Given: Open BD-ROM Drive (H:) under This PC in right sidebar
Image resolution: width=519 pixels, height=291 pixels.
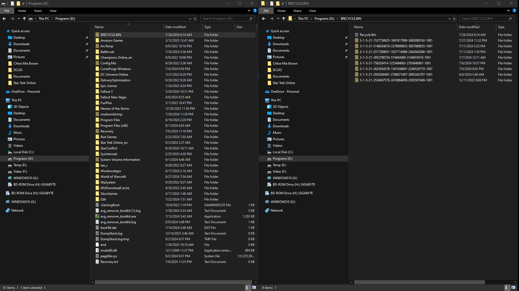Looking at the screenshot, I should point(294,185).
